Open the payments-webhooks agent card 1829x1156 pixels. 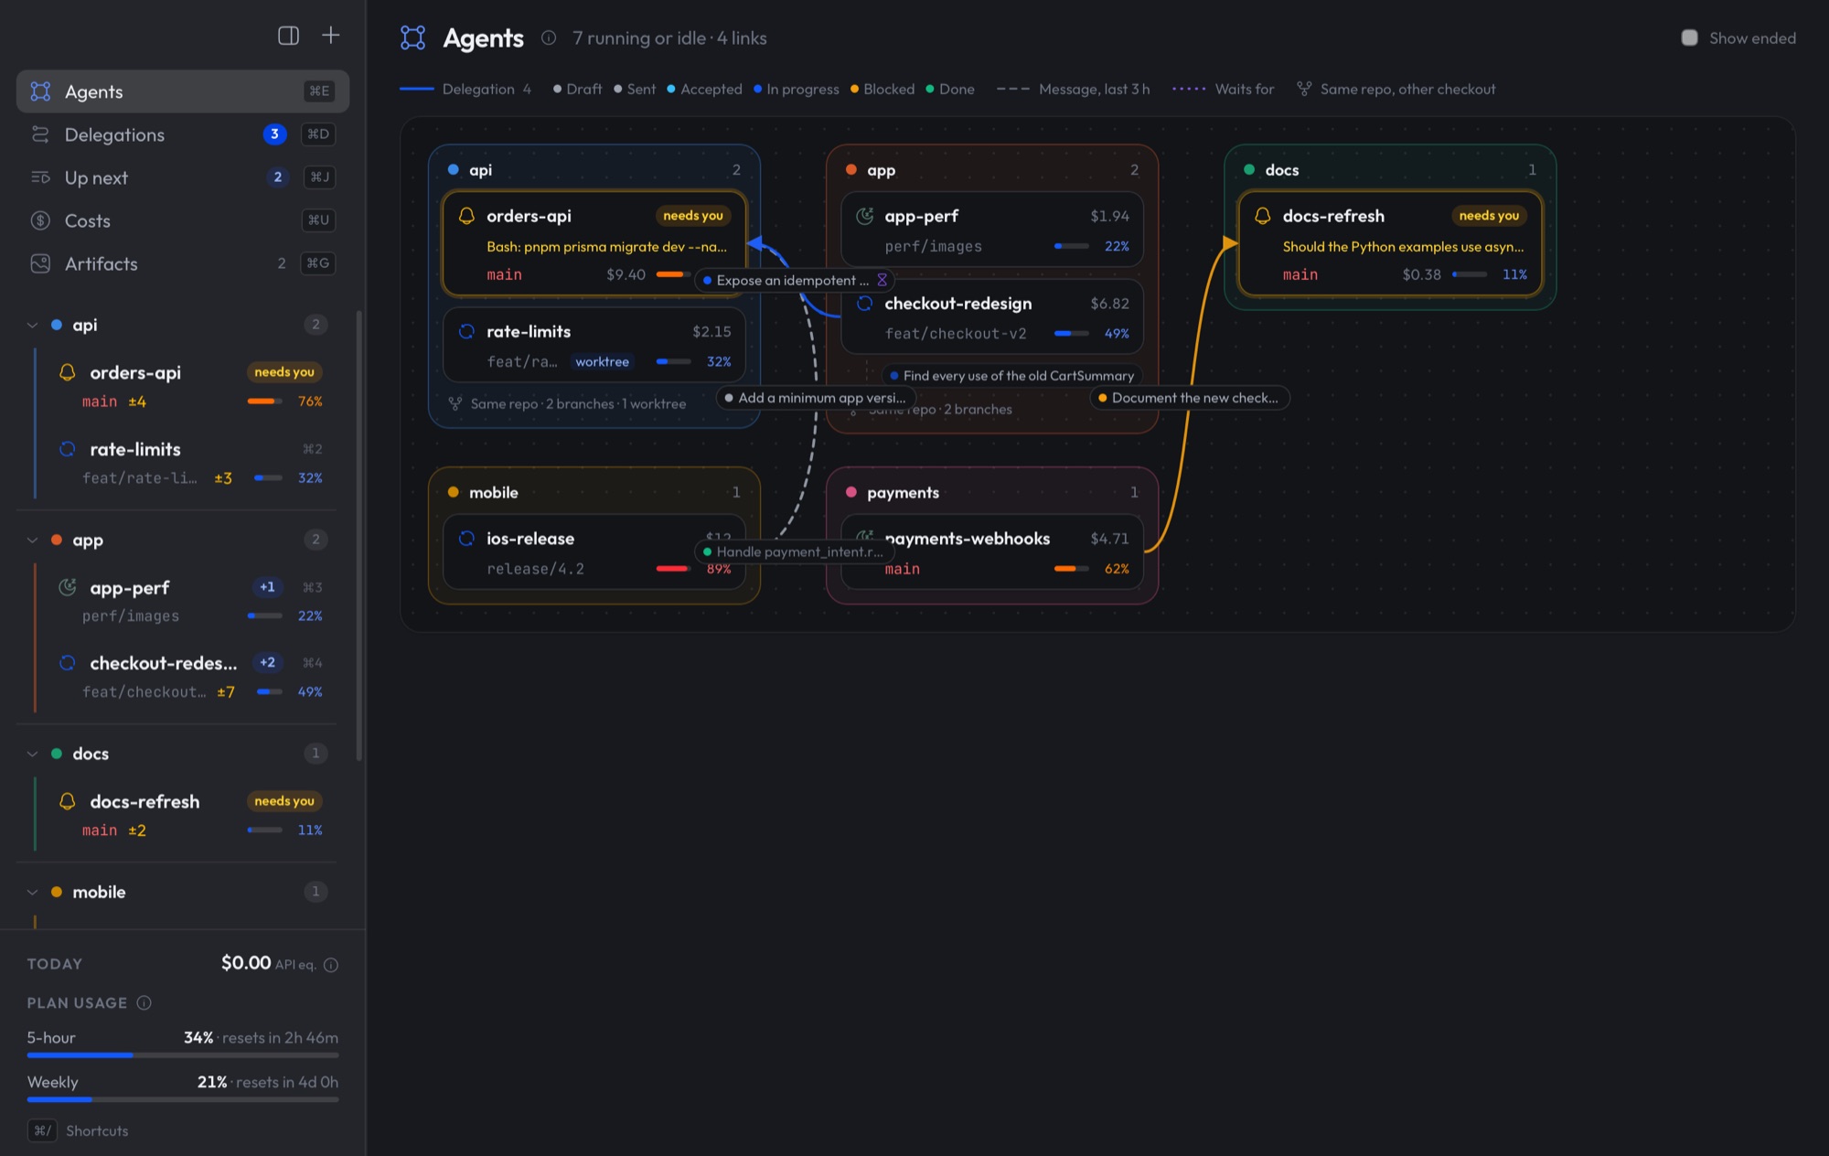992,552
